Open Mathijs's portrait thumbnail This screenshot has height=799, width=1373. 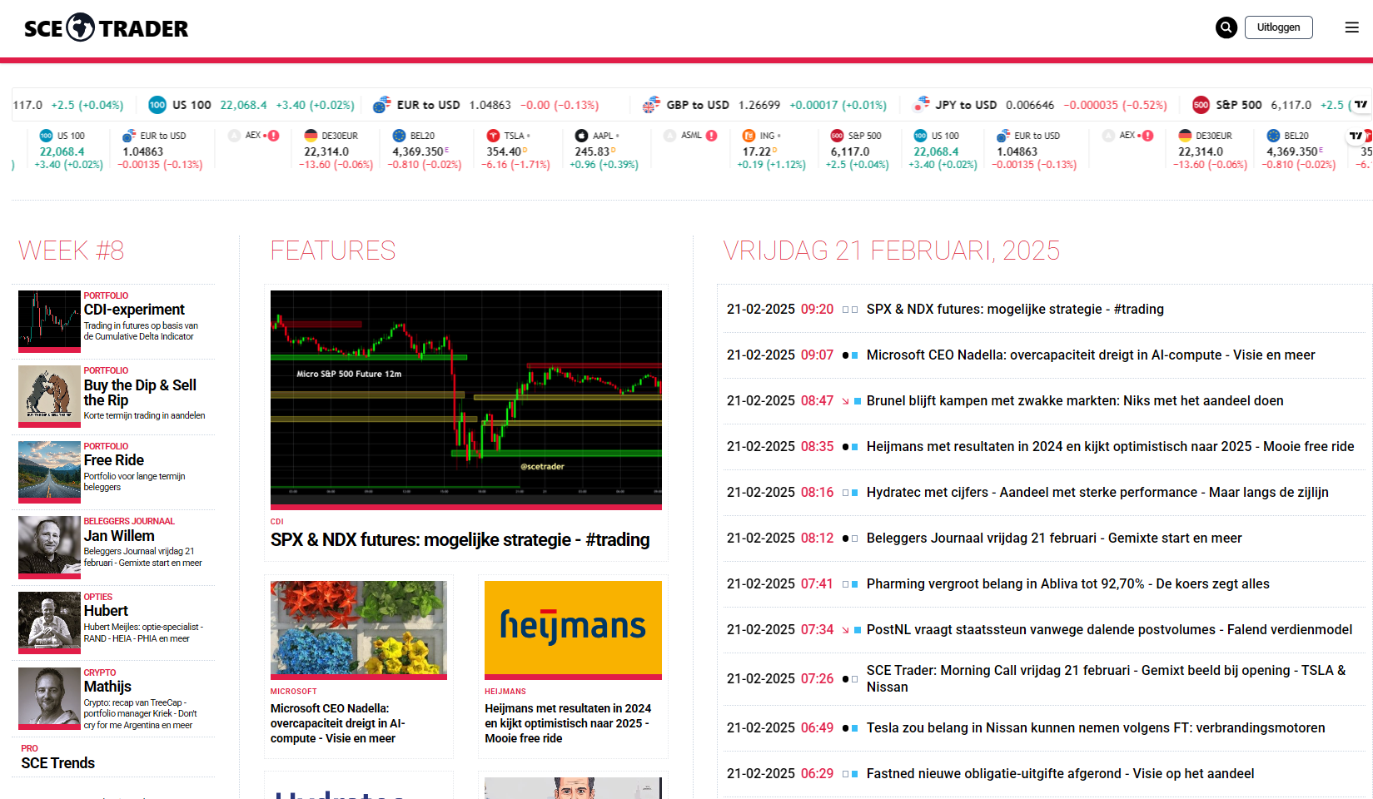(x=49, y=698)
